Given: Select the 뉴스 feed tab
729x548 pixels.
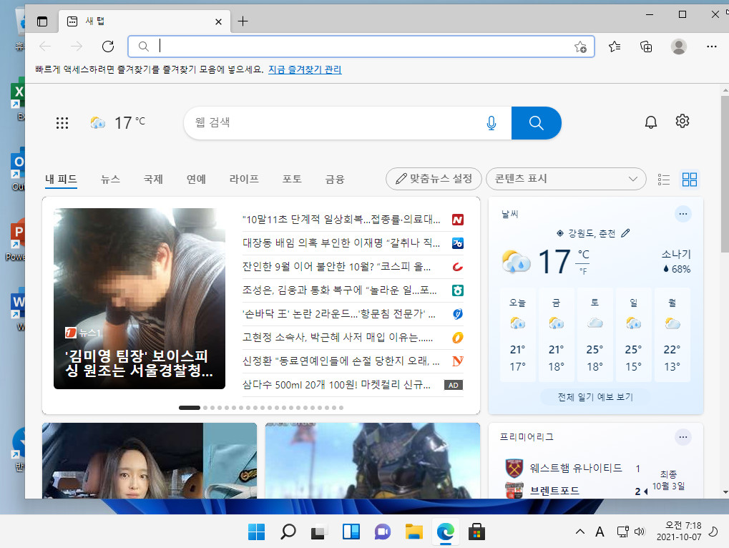Looking at the screenshot, I should tap(110, 180).
